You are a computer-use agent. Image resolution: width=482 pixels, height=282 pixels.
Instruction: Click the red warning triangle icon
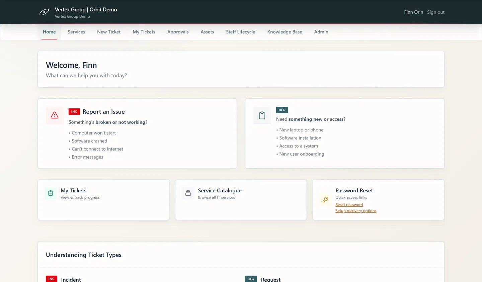[x=55, y=115]
